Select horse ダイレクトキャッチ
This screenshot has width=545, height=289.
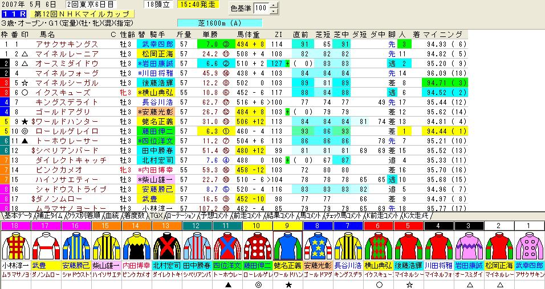click(x=71, y=160)
